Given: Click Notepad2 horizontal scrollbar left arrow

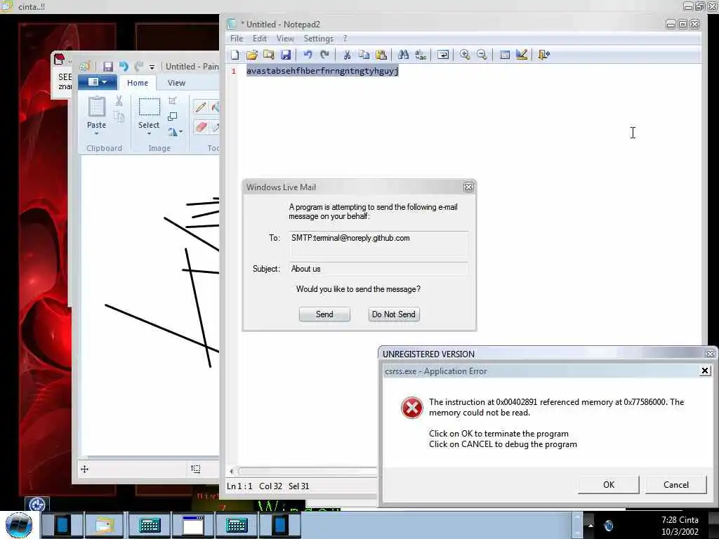Looking at the screenshot, I should pos(232,471).
